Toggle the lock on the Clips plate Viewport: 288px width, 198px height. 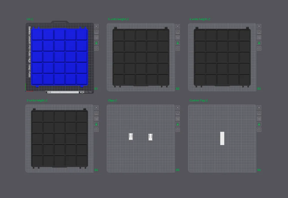click(178, 124)
